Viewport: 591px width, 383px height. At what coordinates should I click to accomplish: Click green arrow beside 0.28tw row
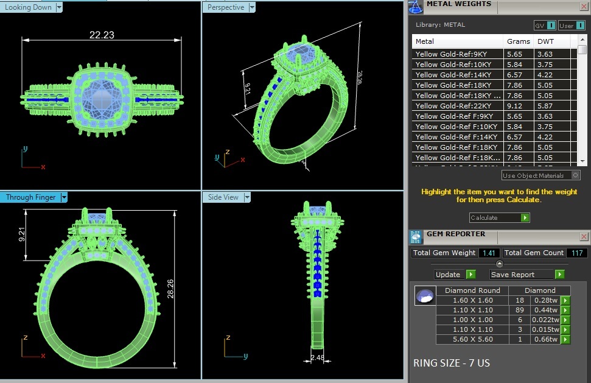coord(565,300)
